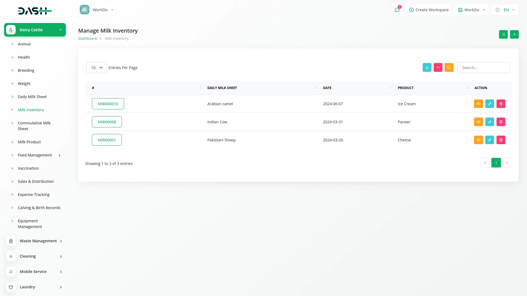
Task: Open the EN language dropdown
Action: [506, 10]
